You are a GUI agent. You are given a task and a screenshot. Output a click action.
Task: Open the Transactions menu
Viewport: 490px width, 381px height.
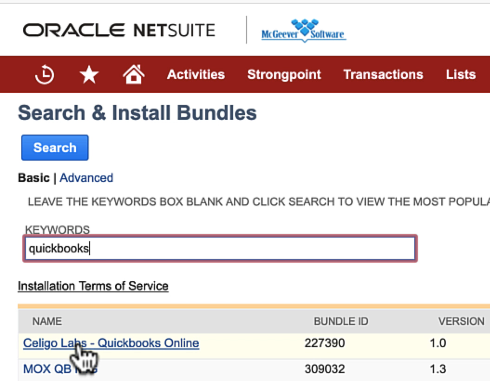tap(383, 74)
